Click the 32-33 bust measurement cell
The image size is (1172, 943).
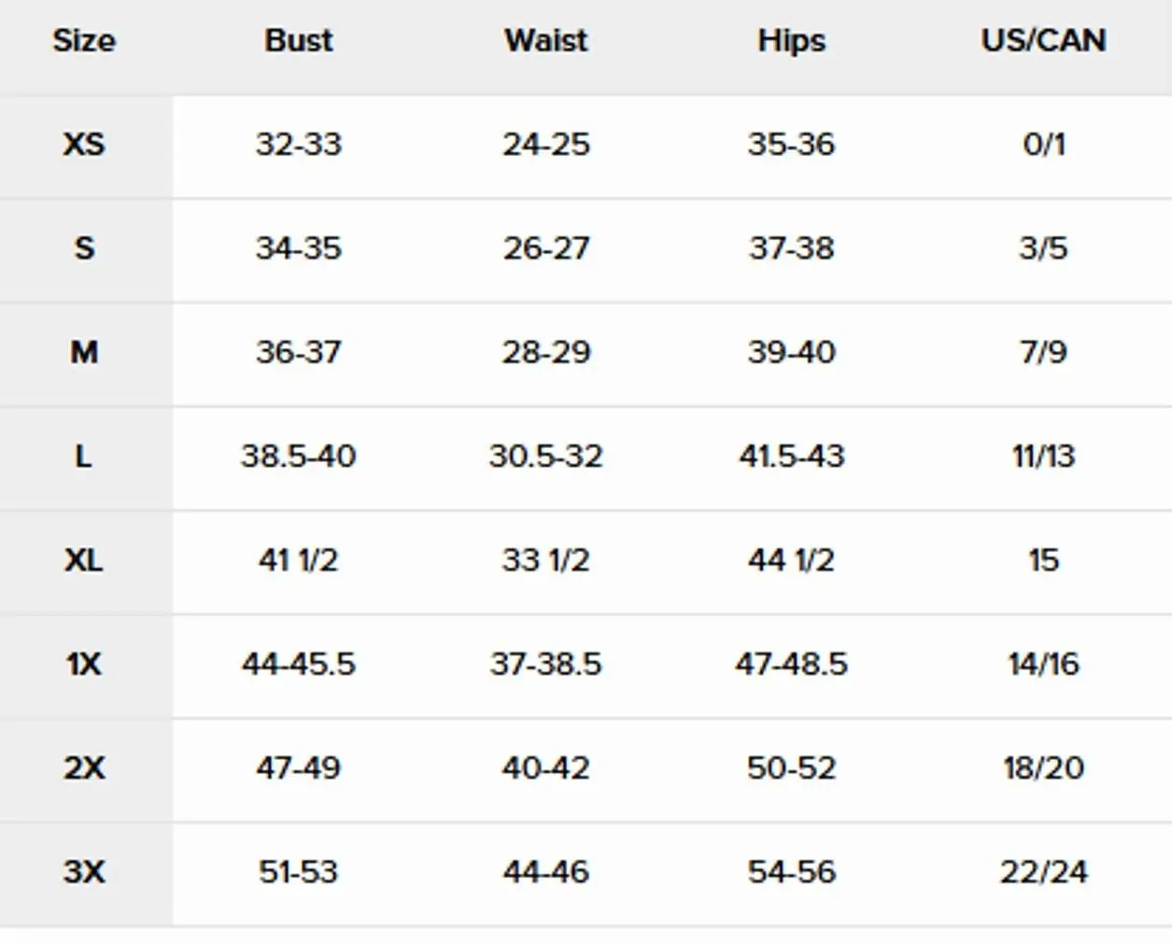click(x=299, y=145)
